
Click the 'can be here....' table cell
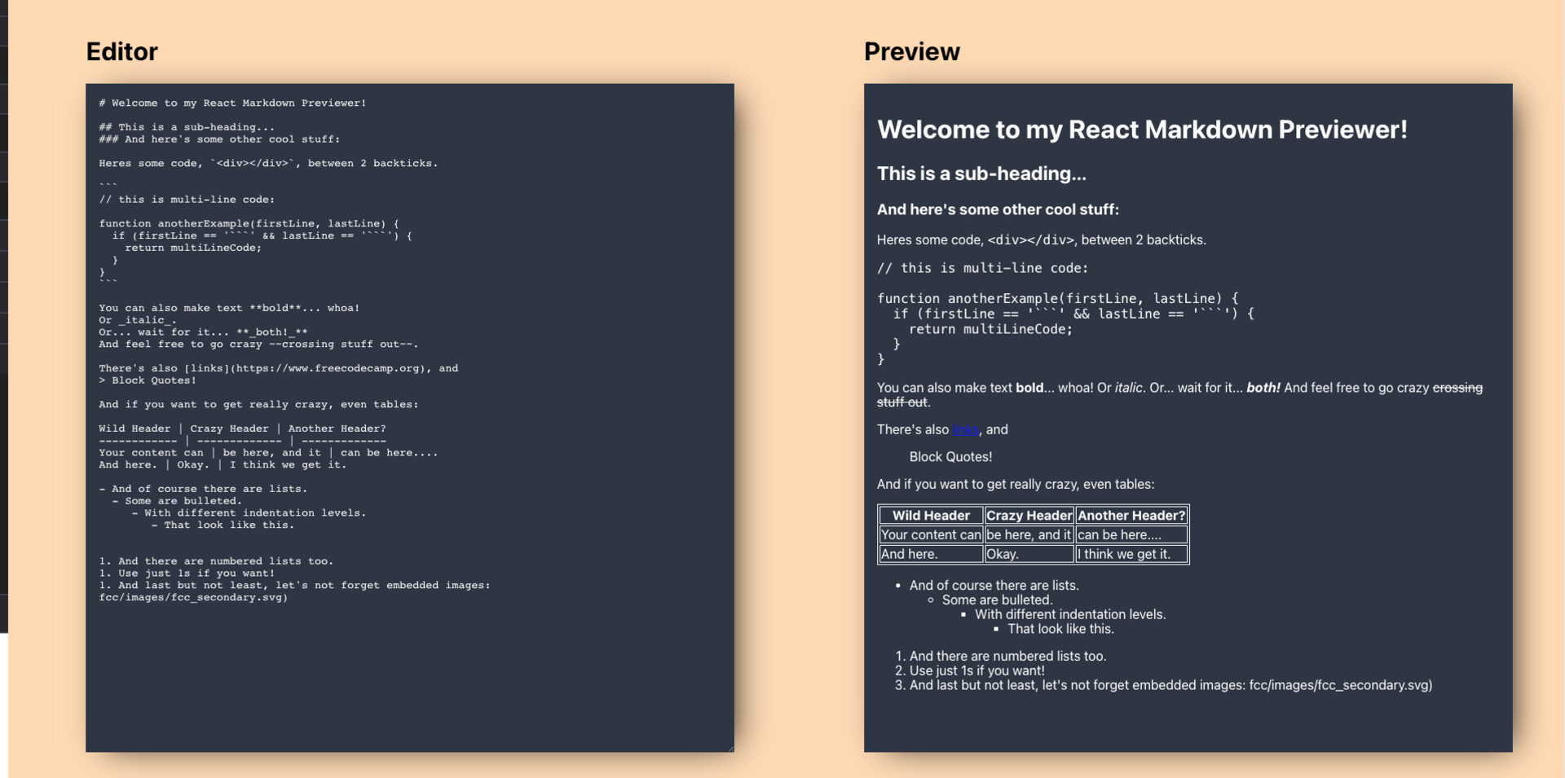point(1131,534)
